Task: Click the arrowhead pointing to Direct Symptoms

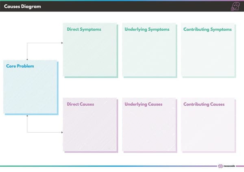Action: [x=62, y=43]
